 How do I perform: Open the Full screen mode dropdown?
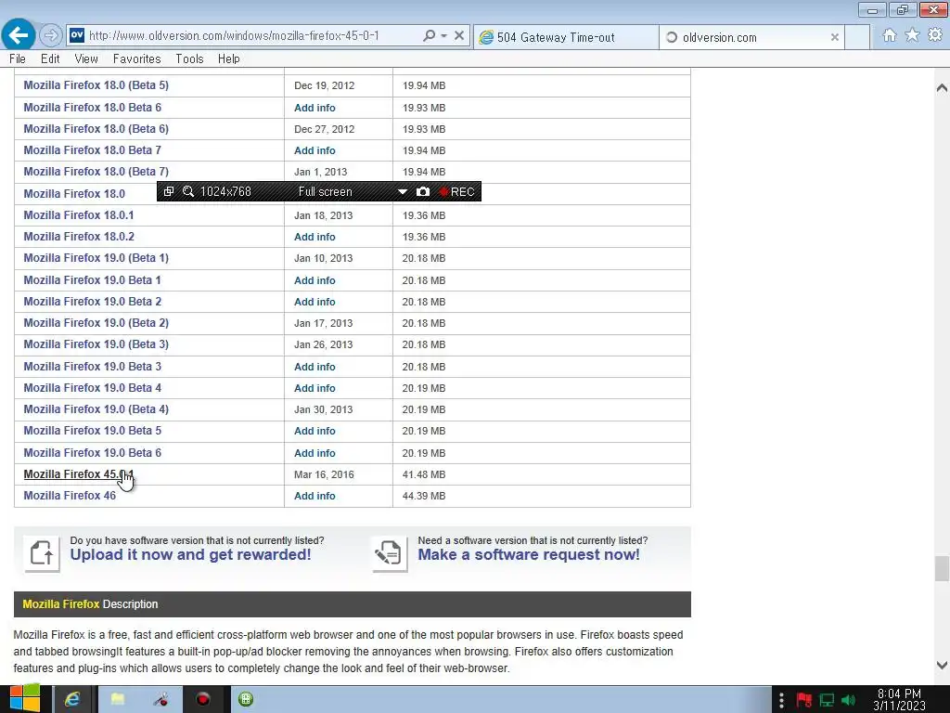403,191
